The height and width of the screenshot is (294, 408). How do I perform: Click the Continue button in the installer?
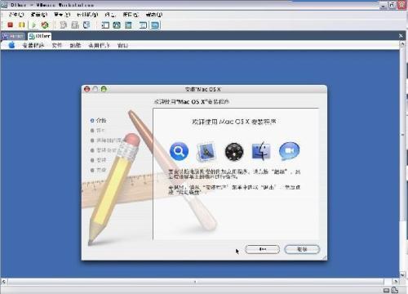tap(302, 249)
